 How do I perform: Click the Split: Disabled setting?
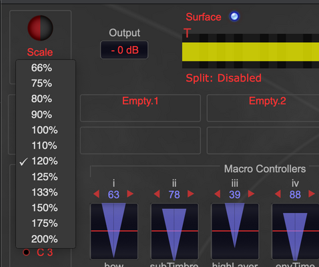(x=224, y=78)
